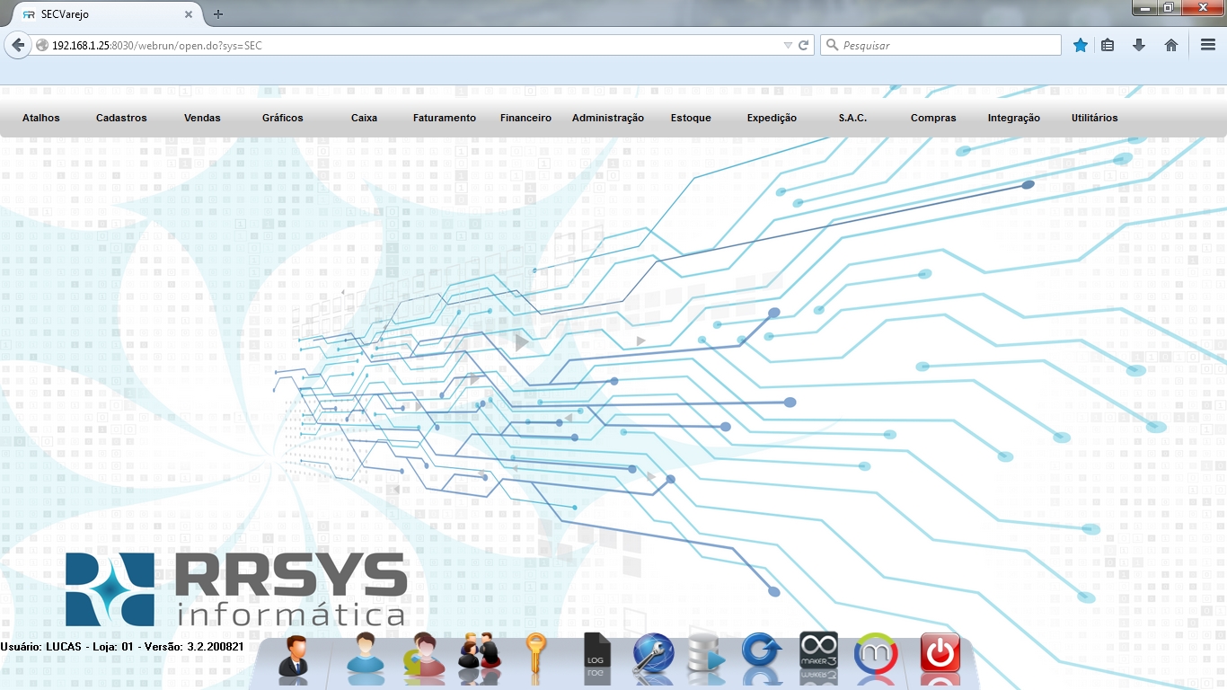Open the Atalhos menu
Screen dimensions: 1227x690
pyautogui.click(x=41, y=118)
